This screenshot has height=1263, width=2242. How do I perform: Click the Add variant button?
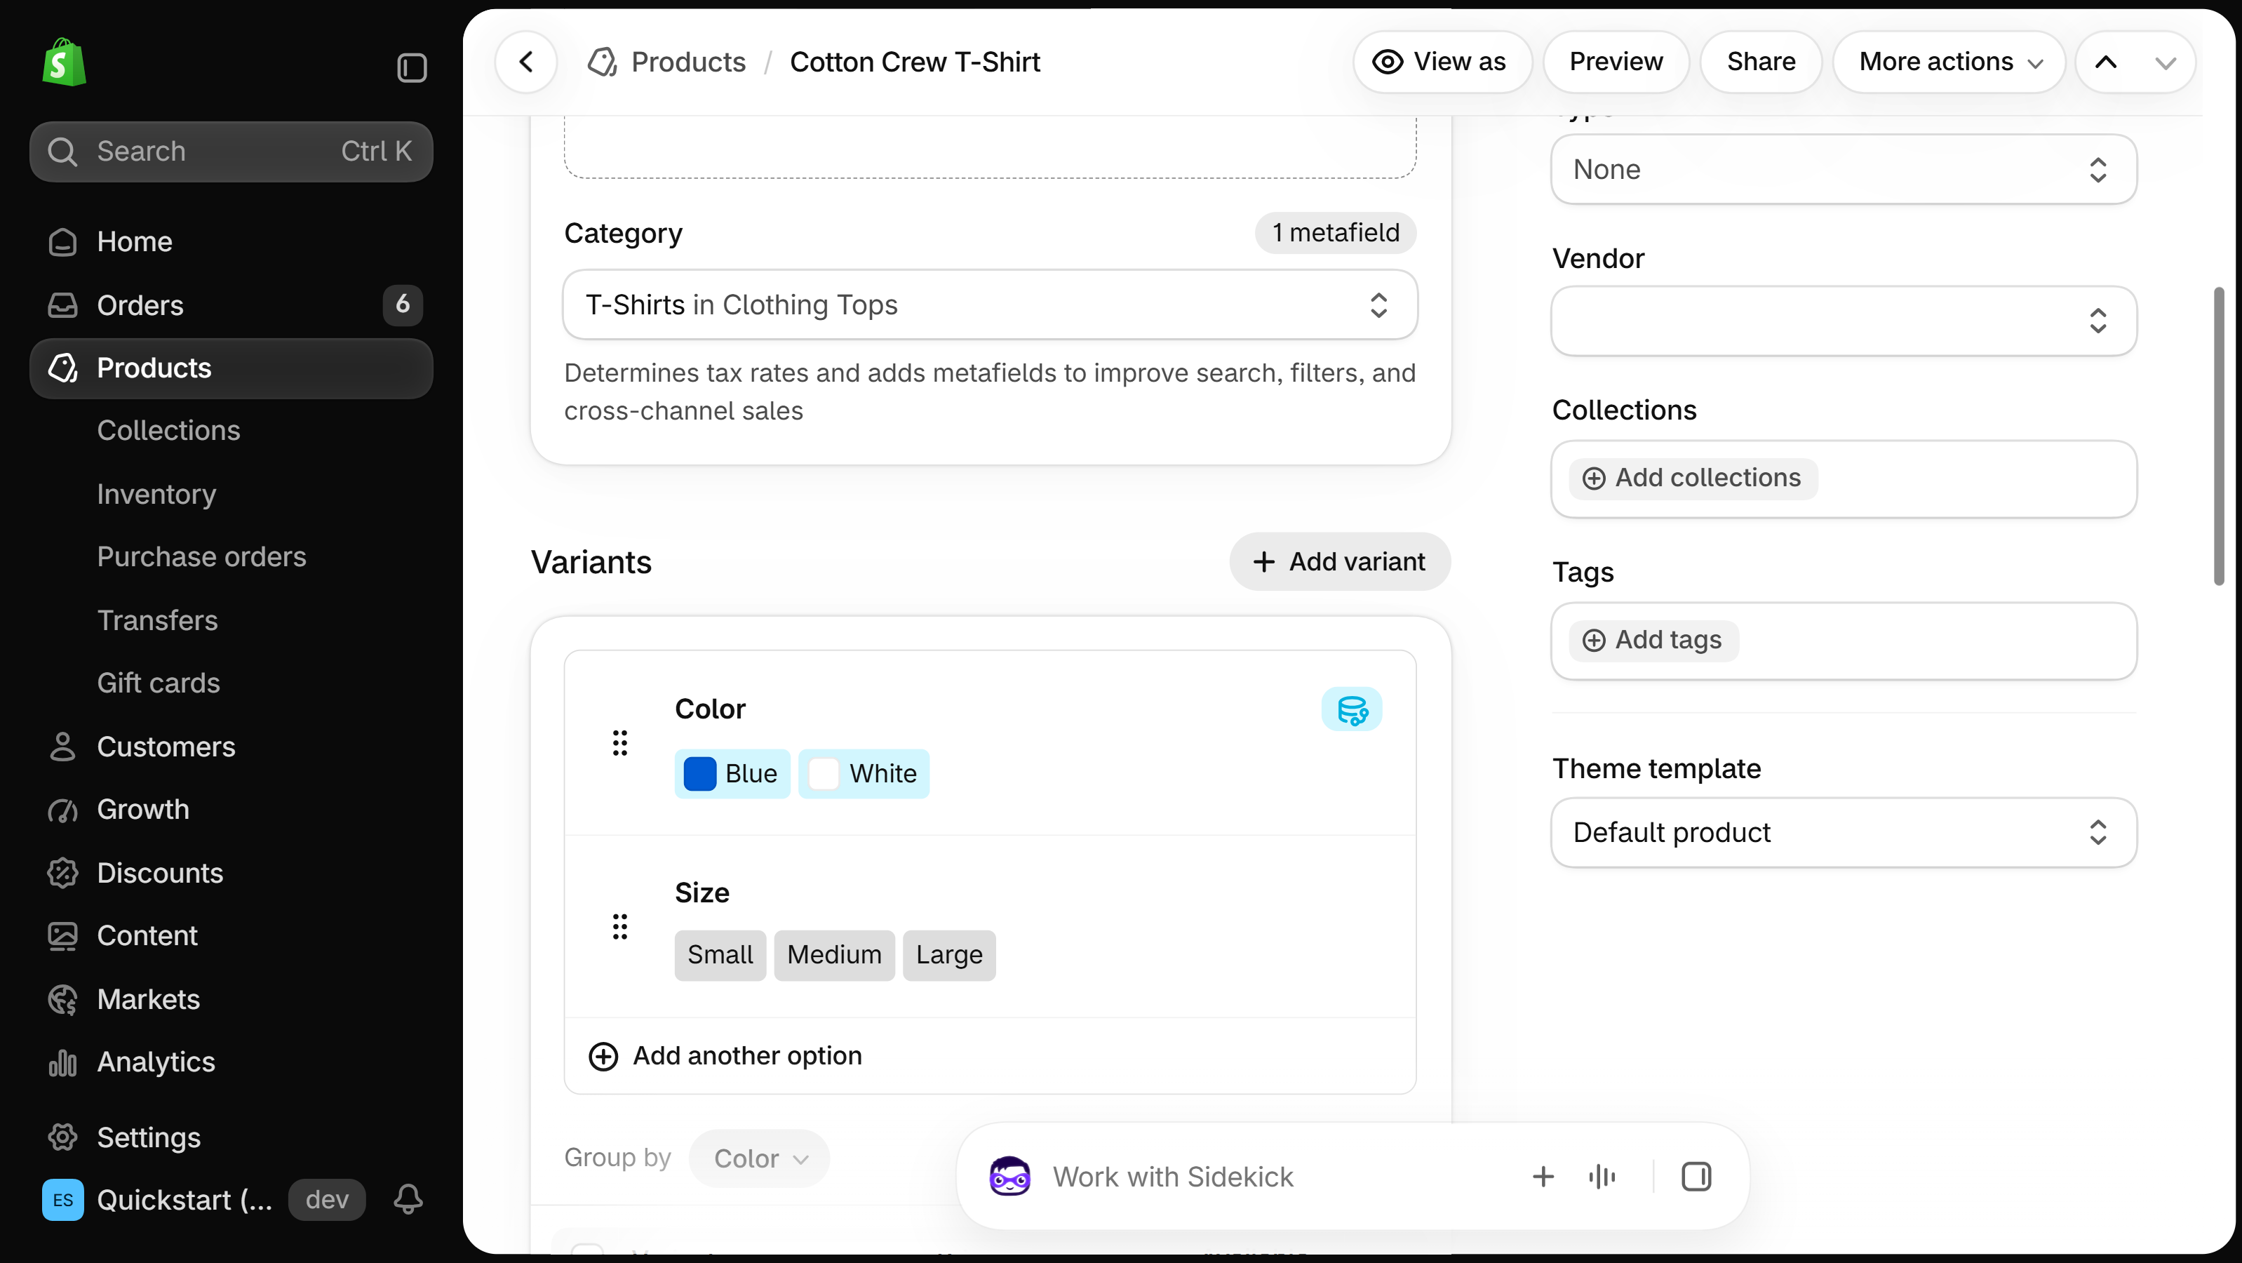pos(1339,561)
